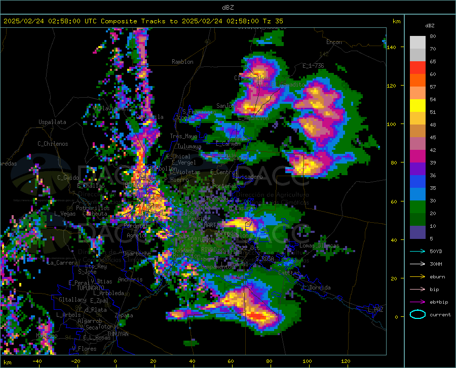Click the Ugarteche map label
This screenshot has height=368, width=456.
point(137,254)
